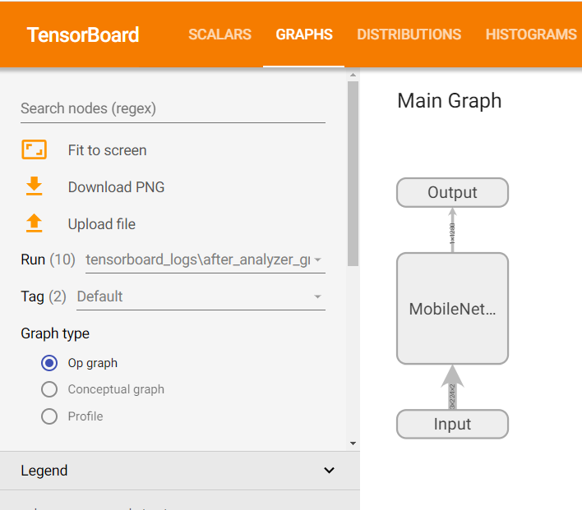Image resolution: width=582 pixels, height=510 pixels.
Task: Select the Input node in graph
Action: (x=452, y=424)
